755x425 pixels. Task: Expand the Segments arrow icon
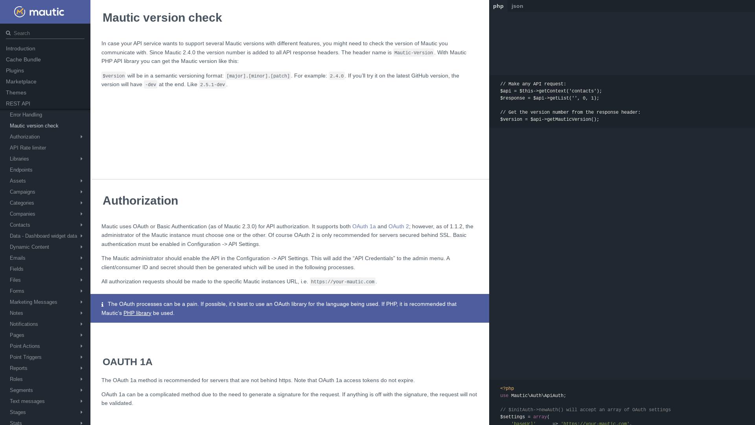coord(81,390)
